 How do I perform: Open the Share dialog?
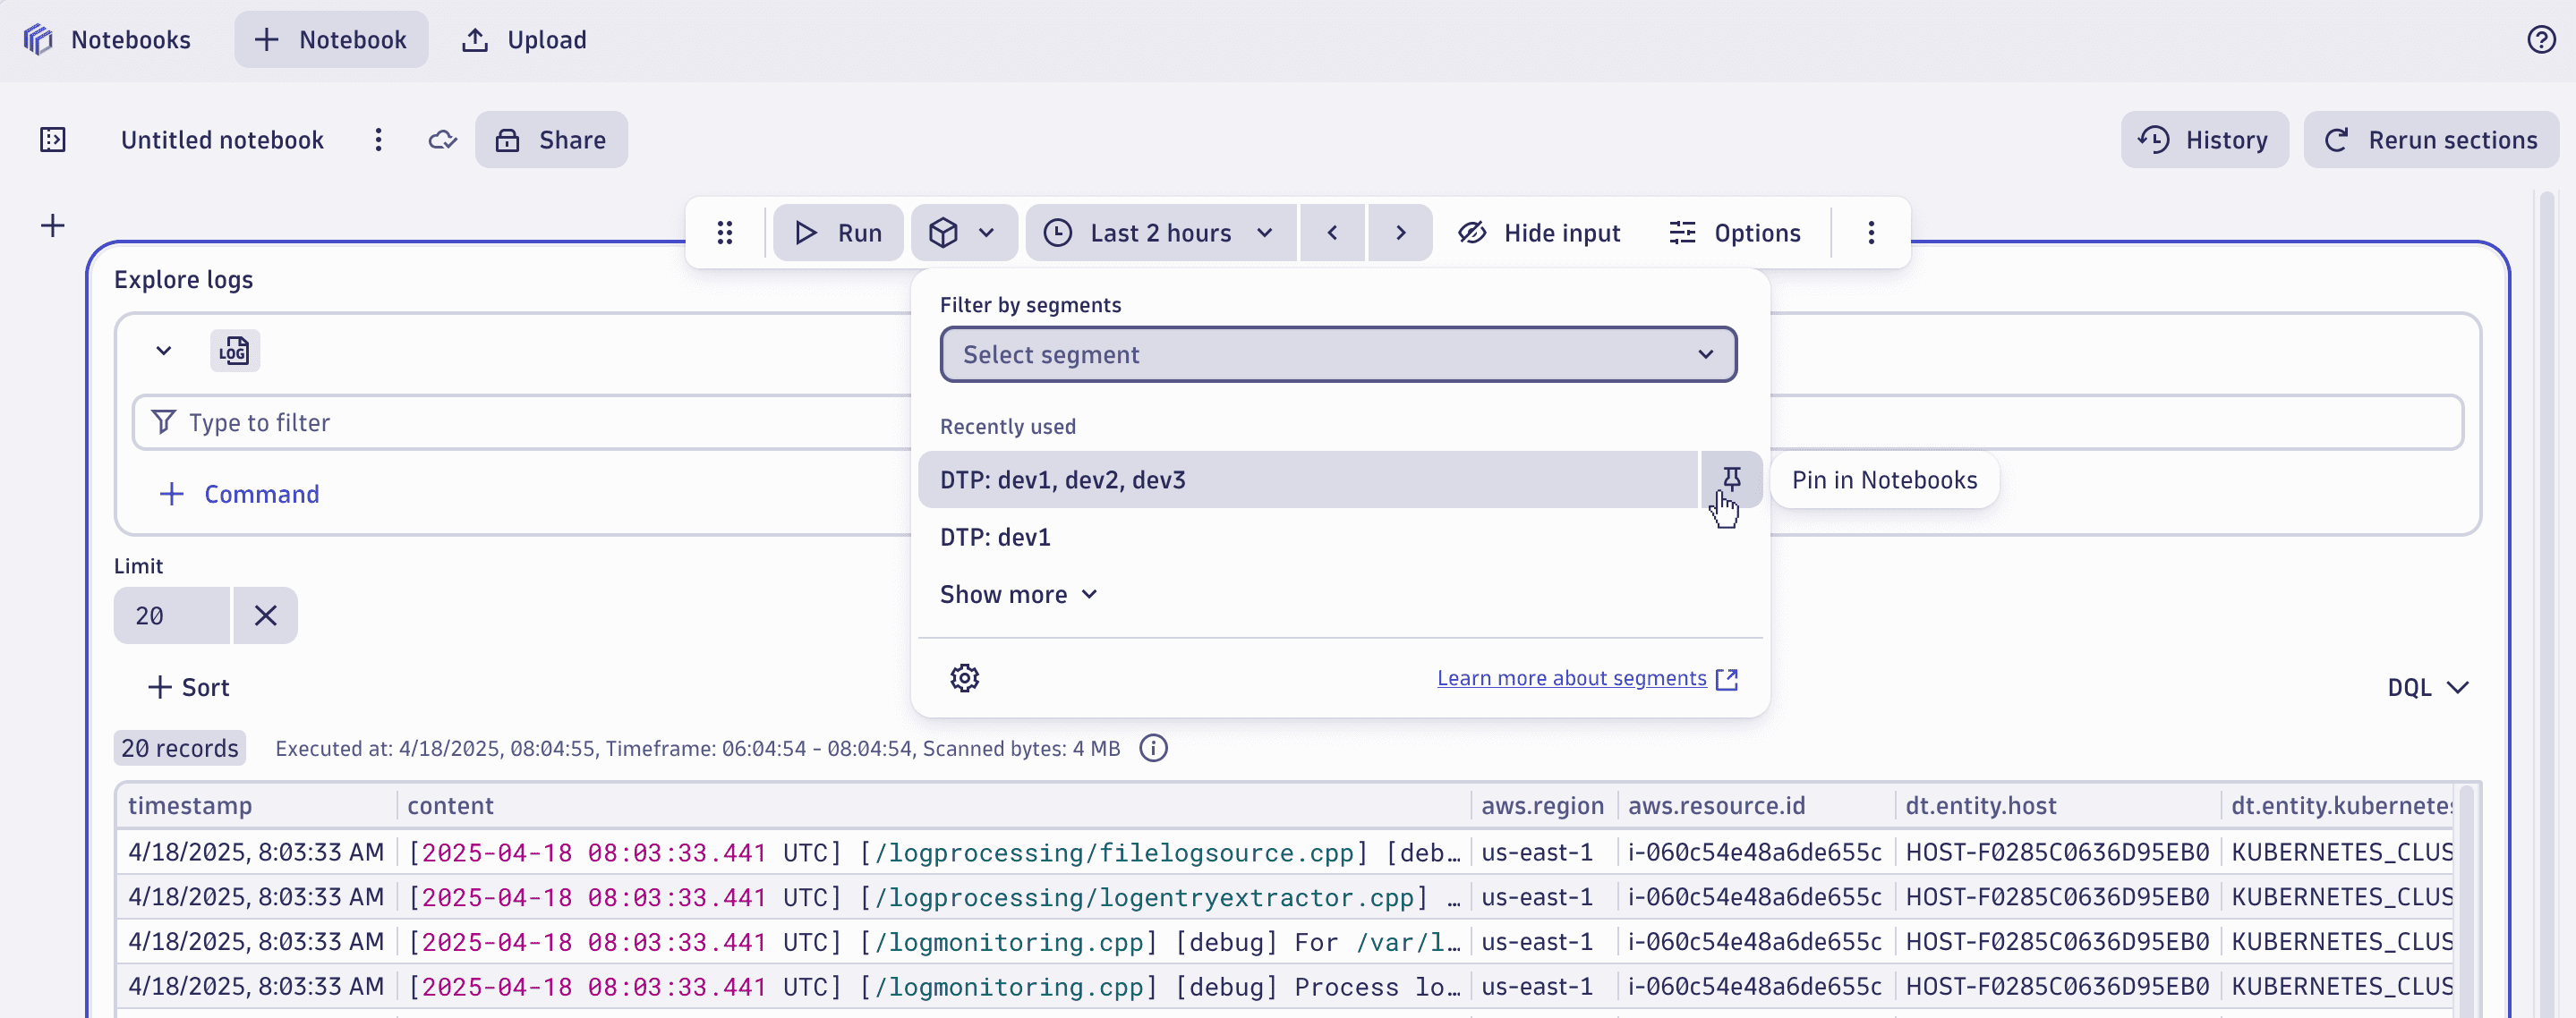[x=551, y=140]
